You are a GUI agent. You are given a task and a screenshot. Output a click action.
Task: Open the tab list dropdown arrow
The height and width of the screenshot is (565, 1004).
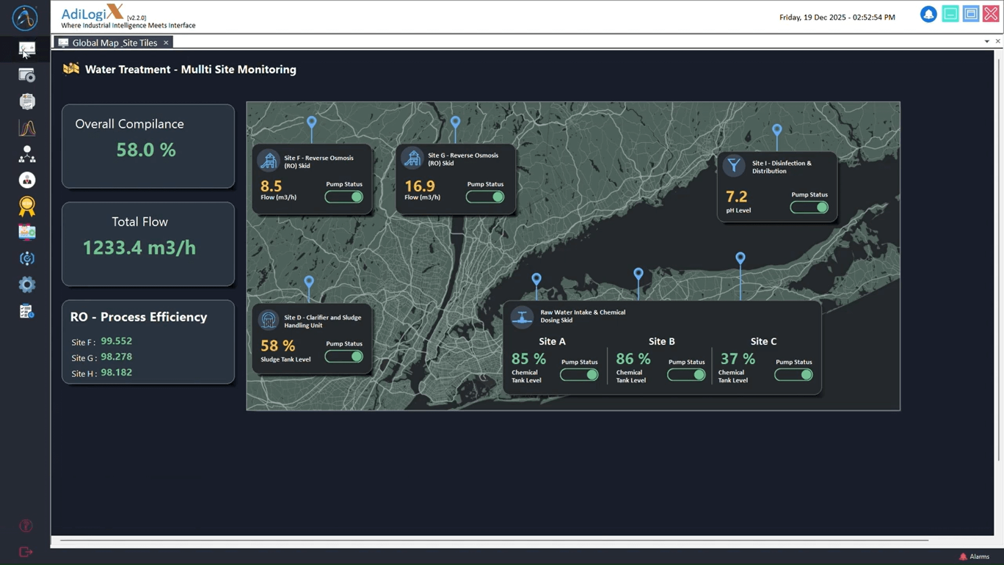point(987,41)
